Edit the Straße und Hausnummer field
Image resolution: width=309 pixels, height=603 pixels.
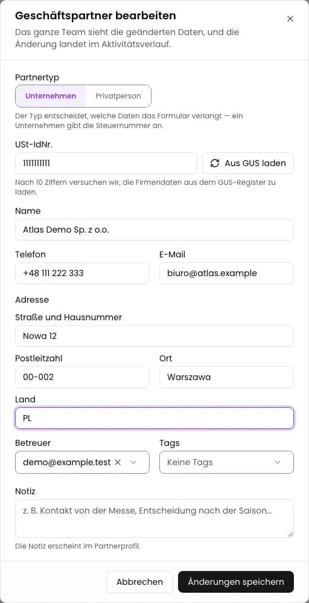point(154,336)
